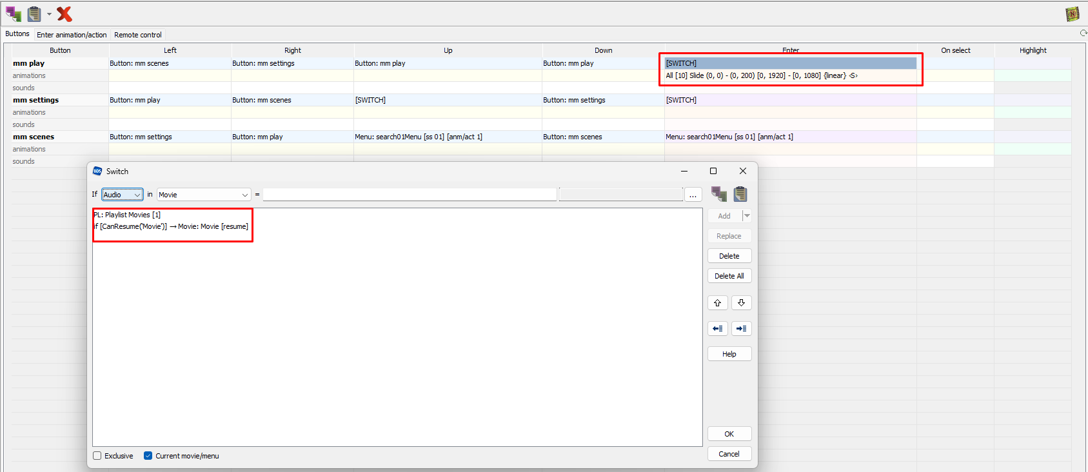
Task: Click the clipboard paste icon in the top toolbar
Action: click(34, 14)
